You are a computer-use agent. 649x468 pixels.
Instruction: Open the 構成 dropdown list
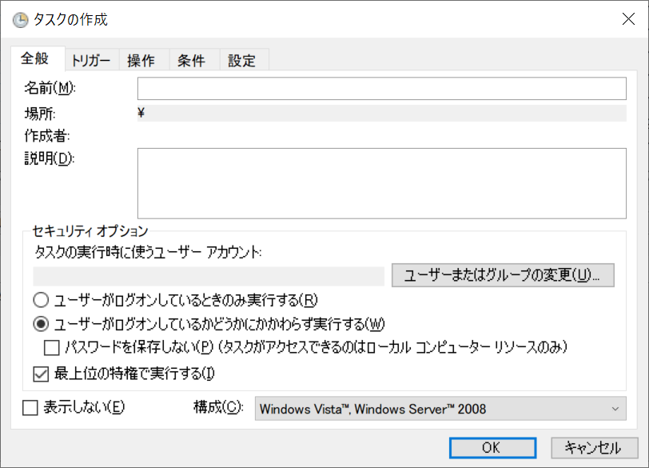pos(440,409)
